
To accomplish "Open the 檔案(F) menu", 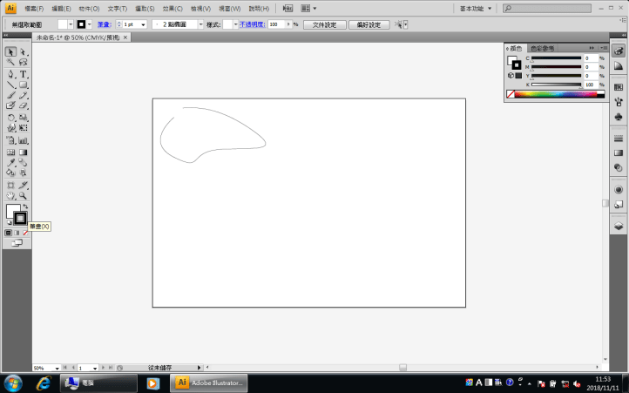I will point(36,8).
